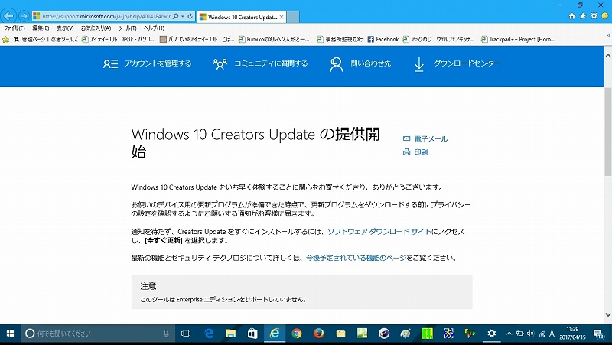
Task: Refresh the page with reload icon
Action: (x=190, y=16)
